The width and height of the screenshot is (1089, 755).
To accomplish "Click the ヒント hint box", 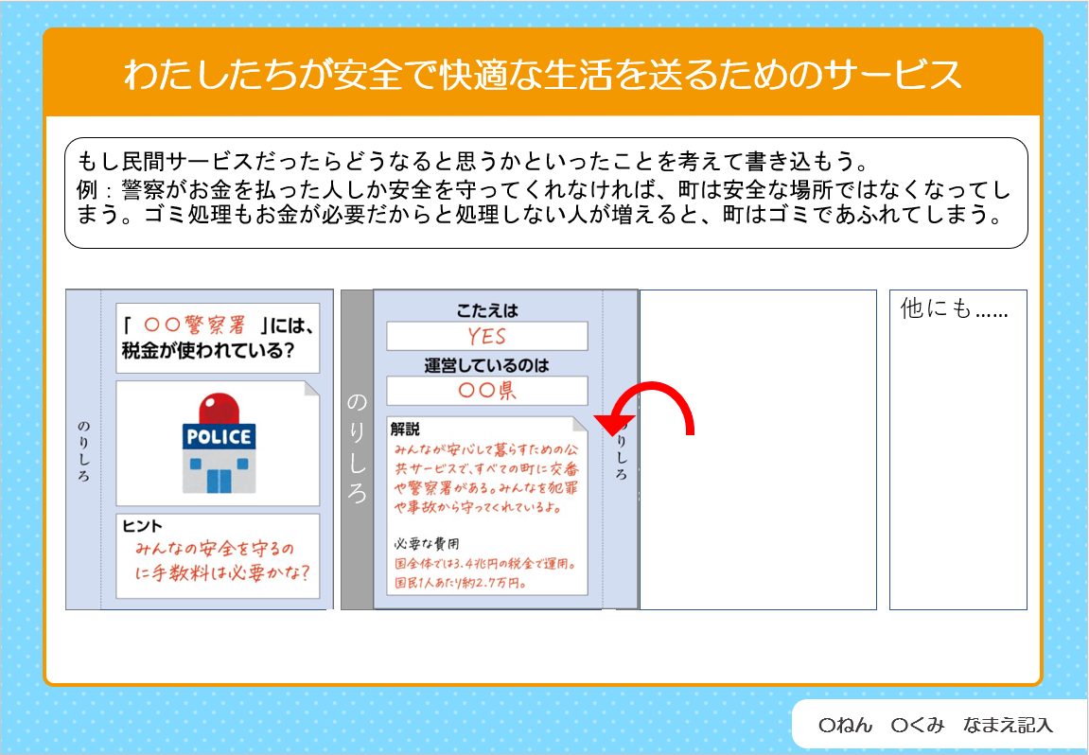I will [x=218, y=555].
